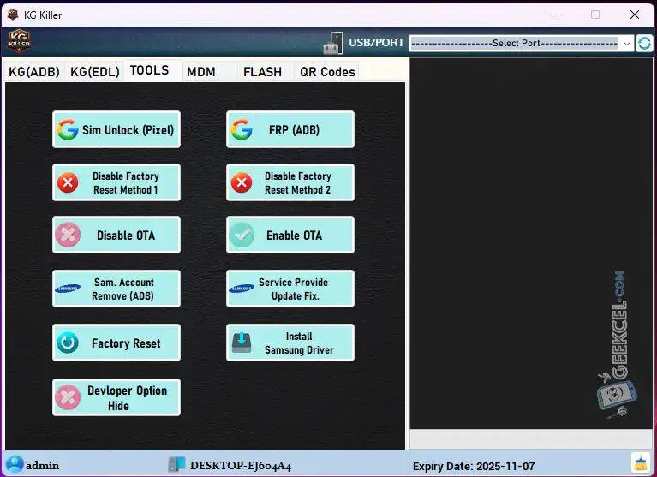Screen dimensions: 657x477
Task: Click the computer icon beside DESKTOP-EJ604A4
Action: coord(176,464)
